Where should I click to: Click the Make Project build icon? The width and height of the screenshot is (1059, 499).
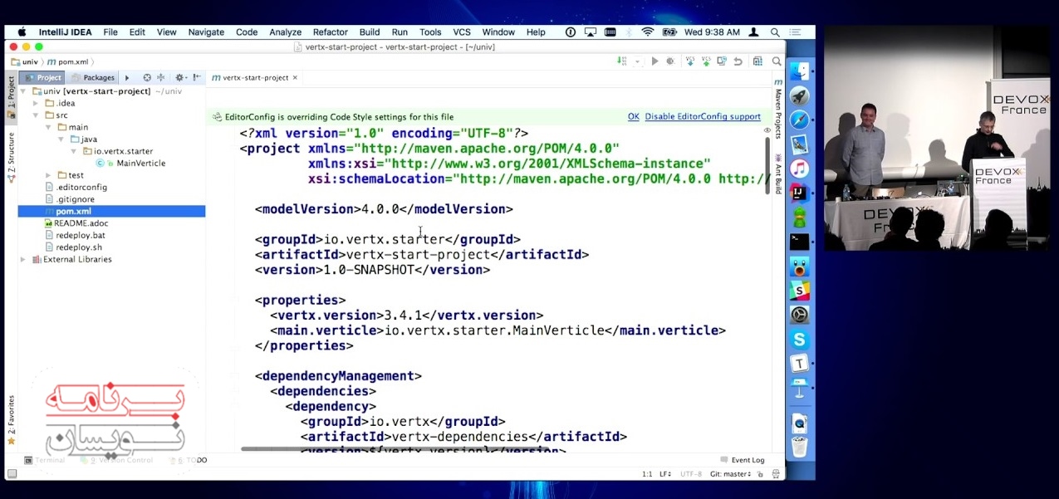(622, 61)
